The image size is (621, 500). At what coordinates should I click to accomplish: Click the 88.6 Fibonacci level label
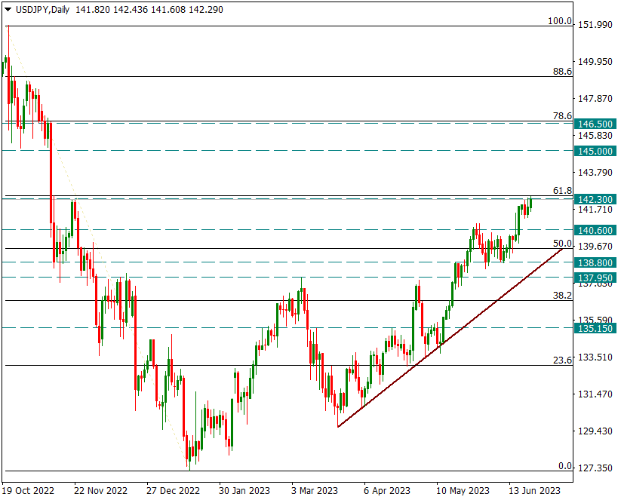[562, 71]
